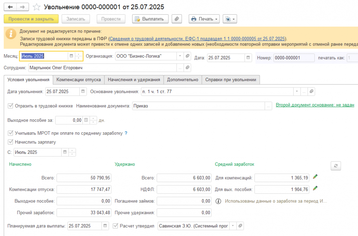
Task: Switch to Условия увольнения tab
Action: pos(28,79)
